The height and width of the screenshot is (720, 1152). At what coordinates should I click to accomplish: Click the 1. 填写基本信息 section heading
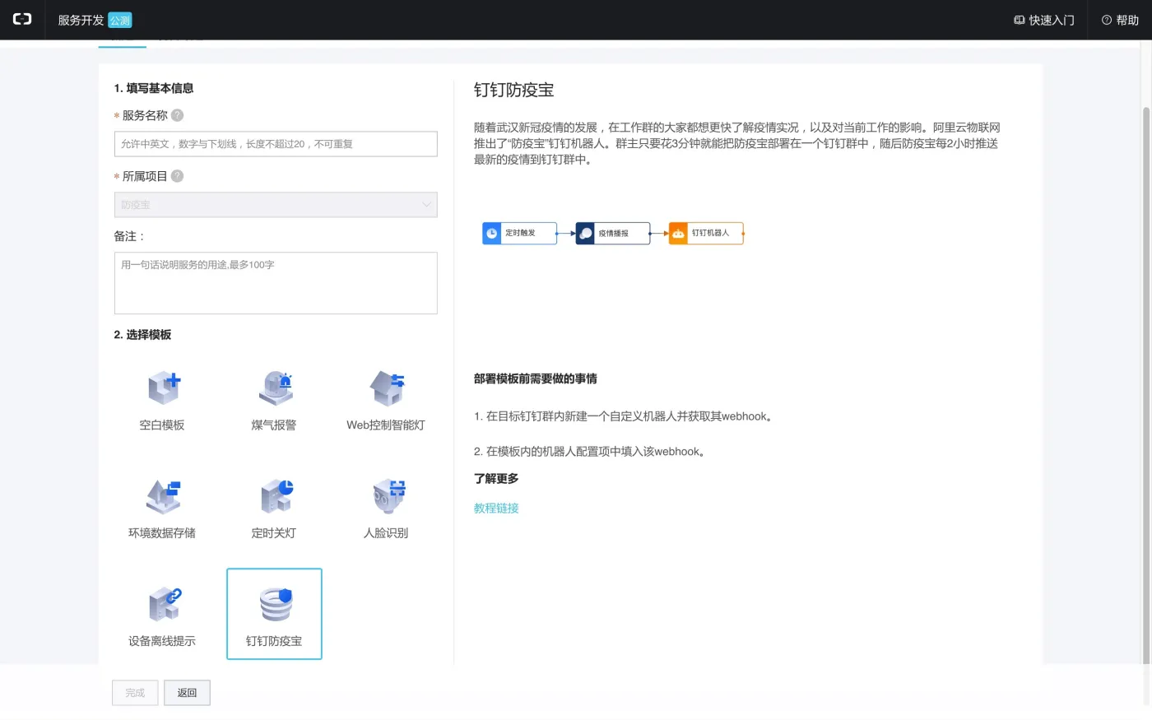[x=154, y=88]
